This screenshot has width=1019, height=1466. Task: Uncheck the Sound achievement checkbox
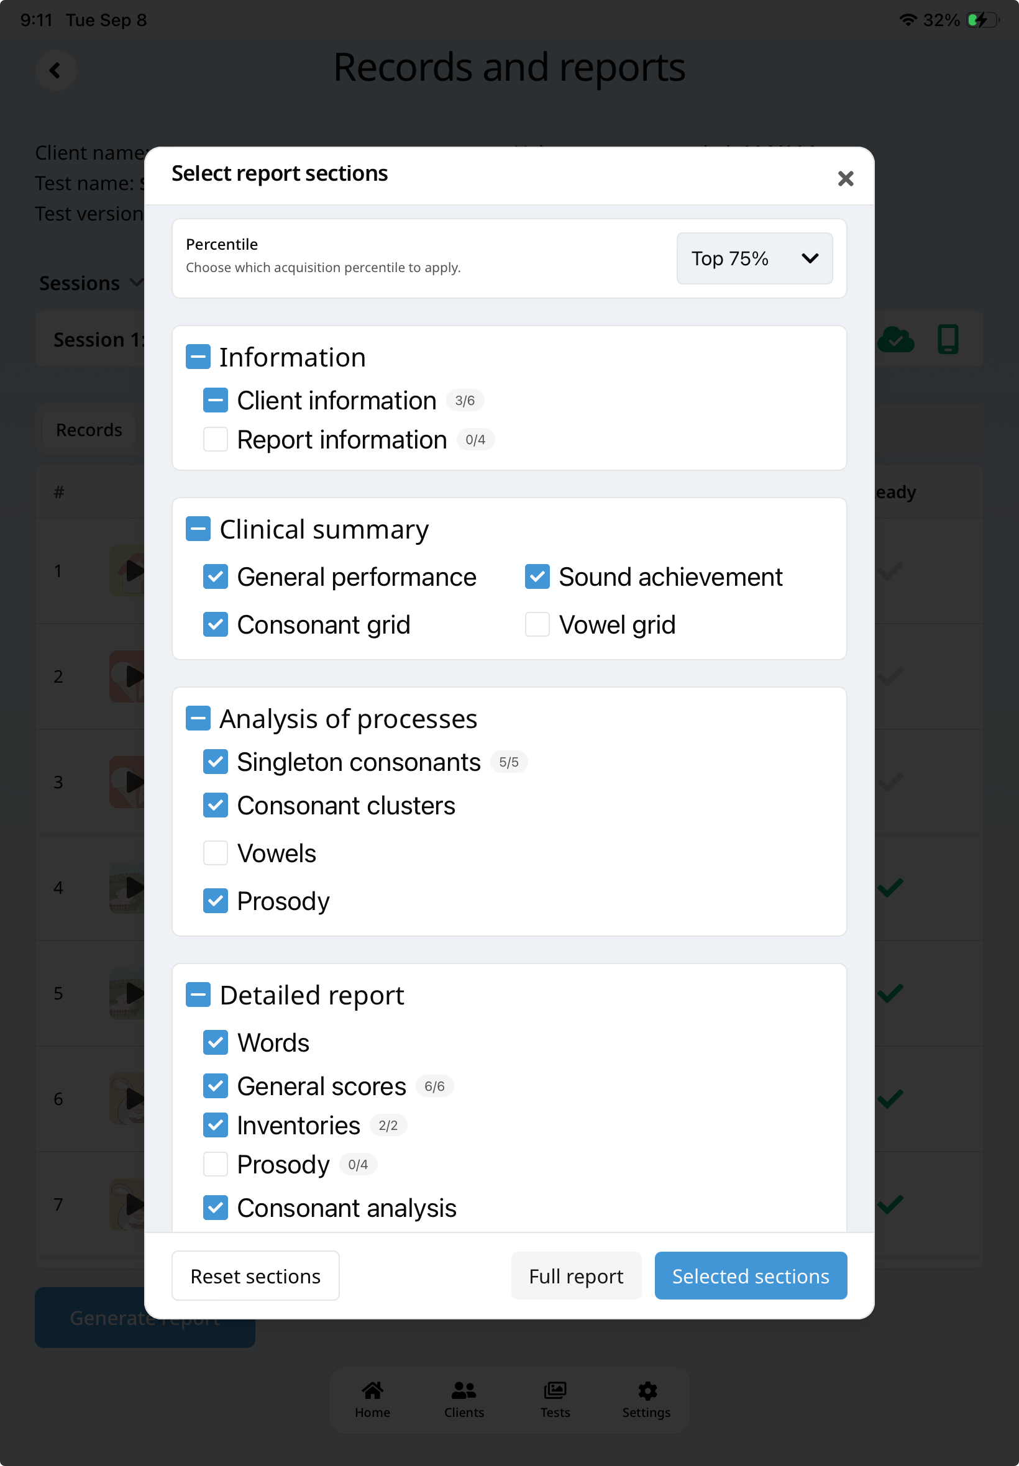(537, 577)
